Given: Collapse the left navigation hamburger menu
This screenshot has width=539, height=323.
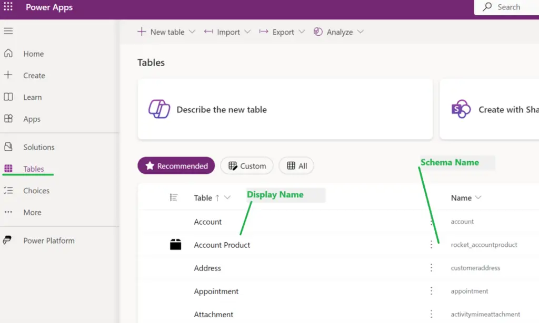Looking at the screenshot, I should pos(8,31).
